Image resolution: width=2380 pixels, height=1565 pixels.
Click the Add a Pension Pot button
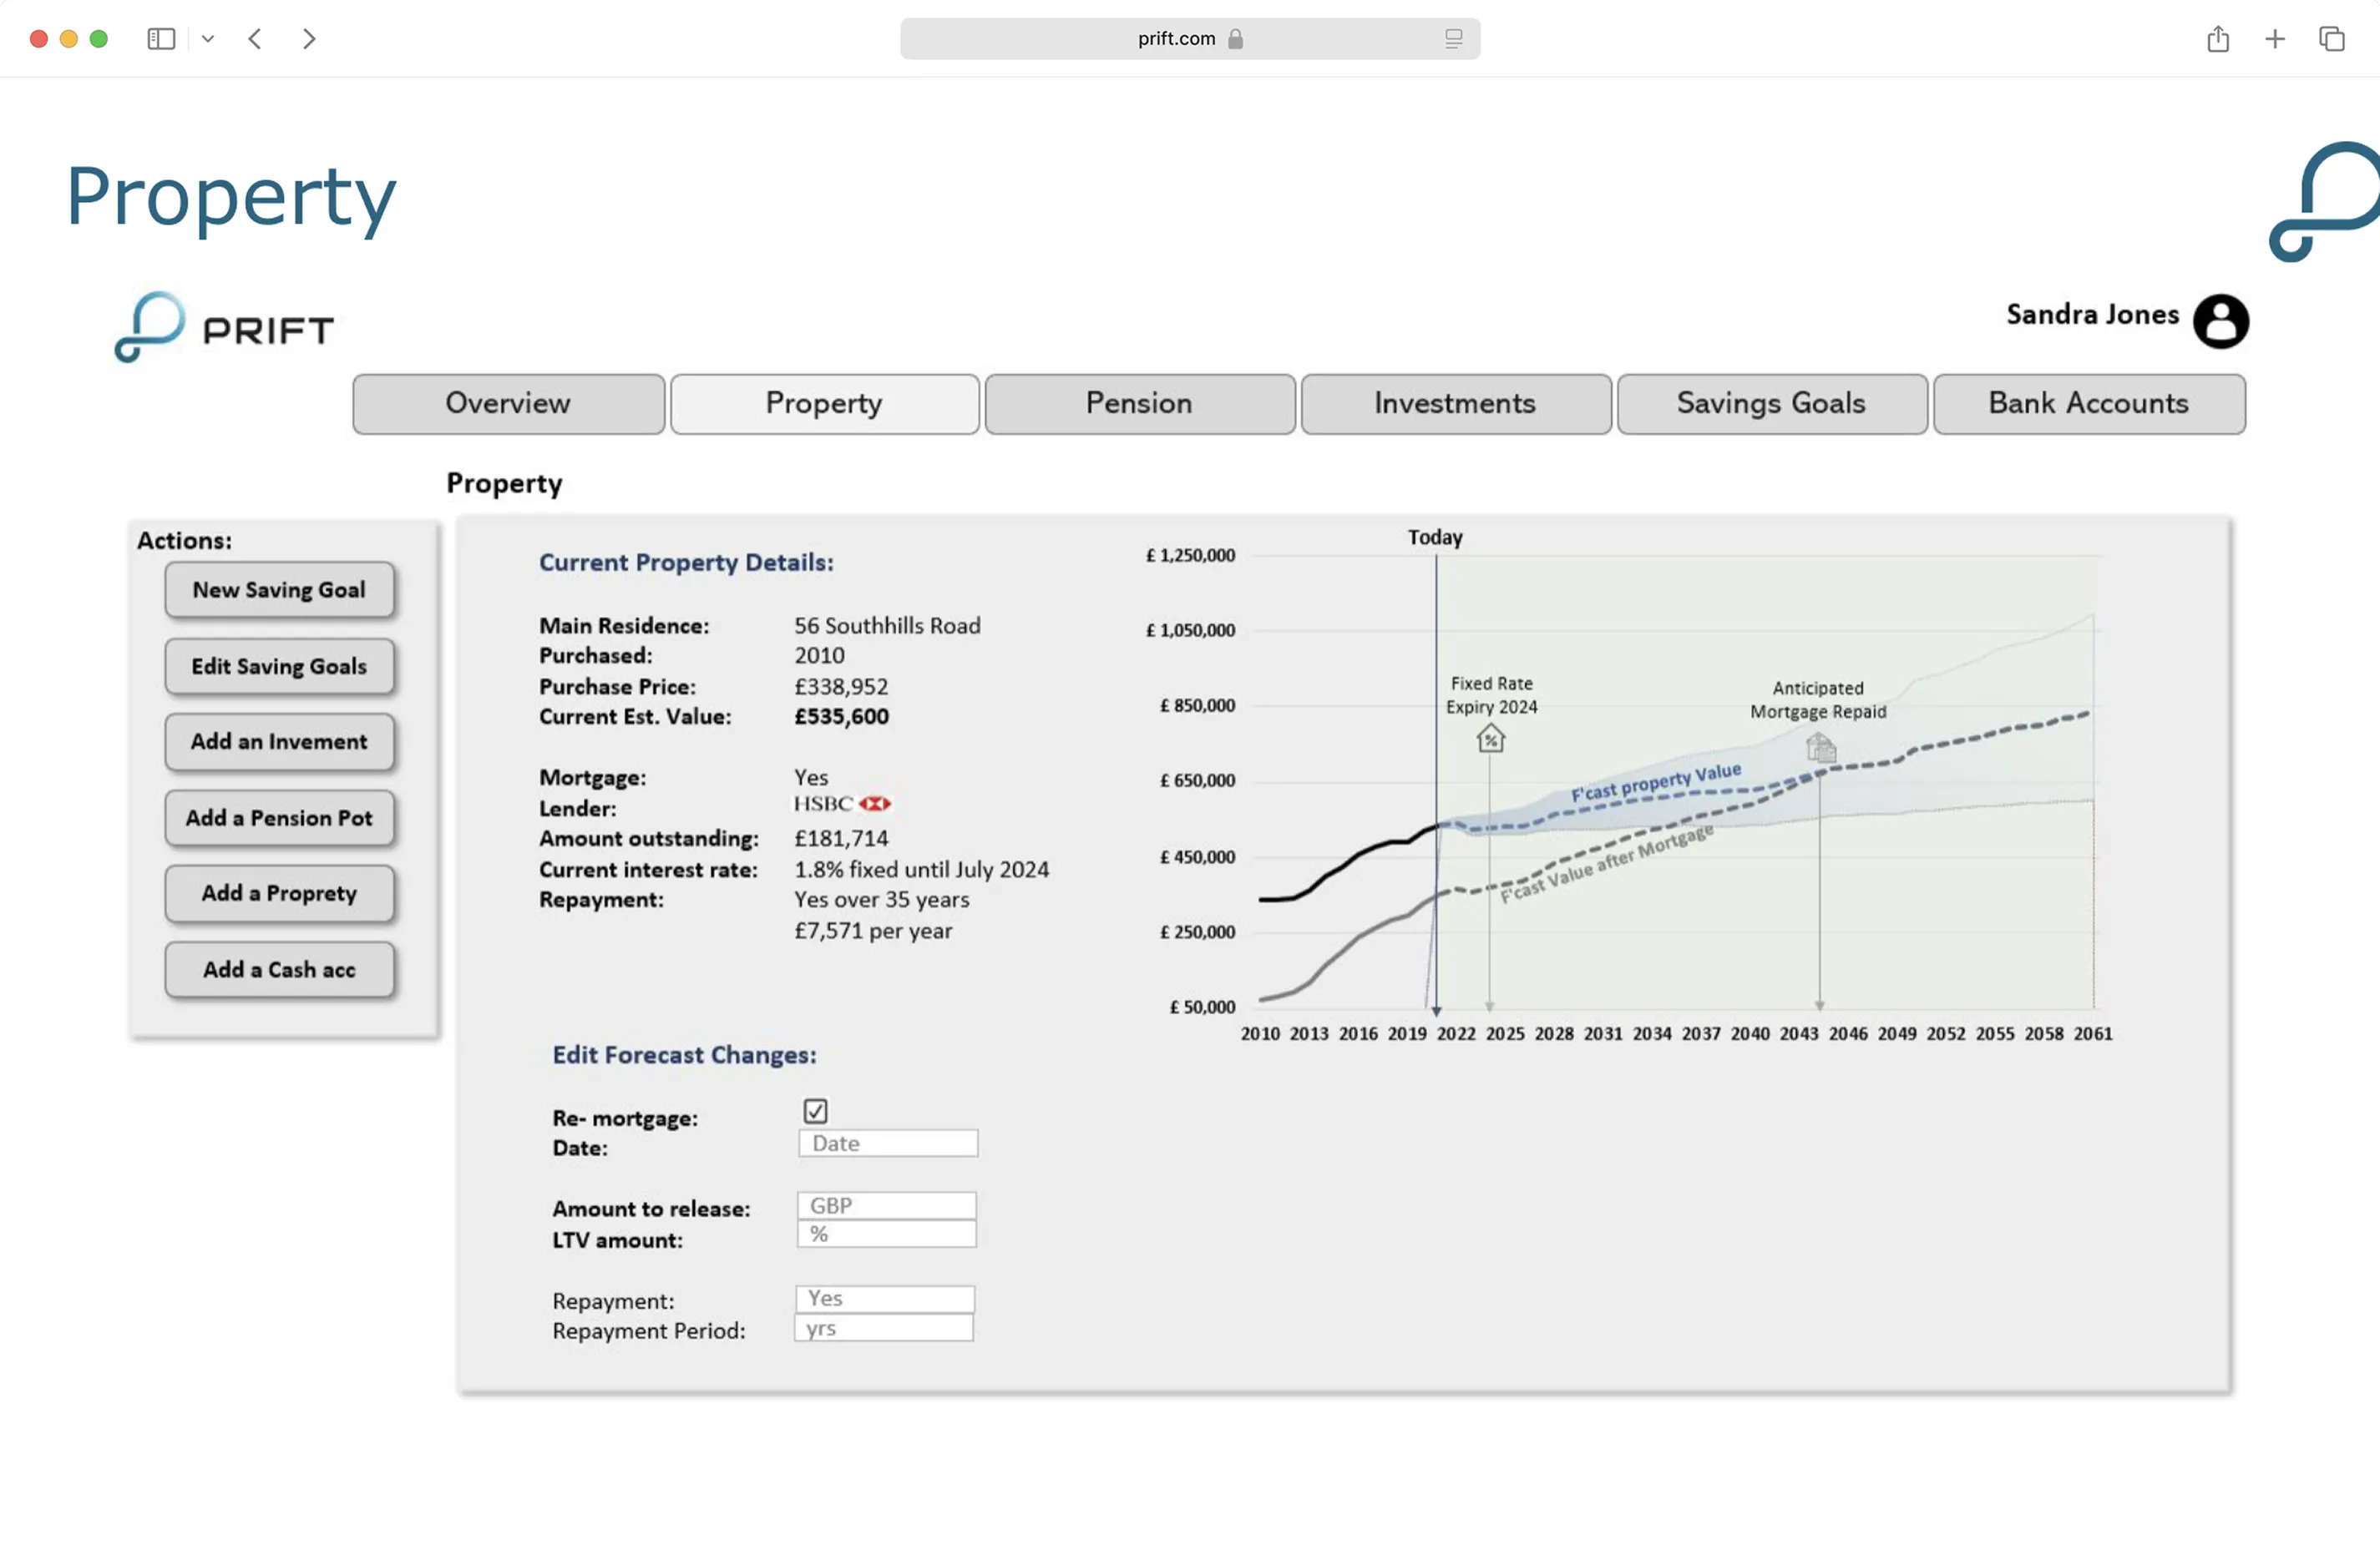pyautogui.click(x=279, y=817)
